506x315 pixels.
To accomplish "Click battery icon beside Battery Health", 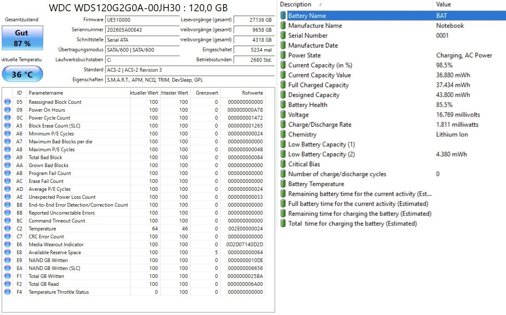I will point(283,105).
